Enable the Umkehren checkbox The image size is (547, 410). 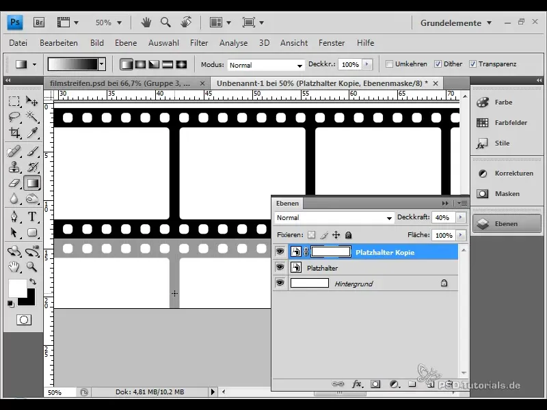[x=389, y=64]
